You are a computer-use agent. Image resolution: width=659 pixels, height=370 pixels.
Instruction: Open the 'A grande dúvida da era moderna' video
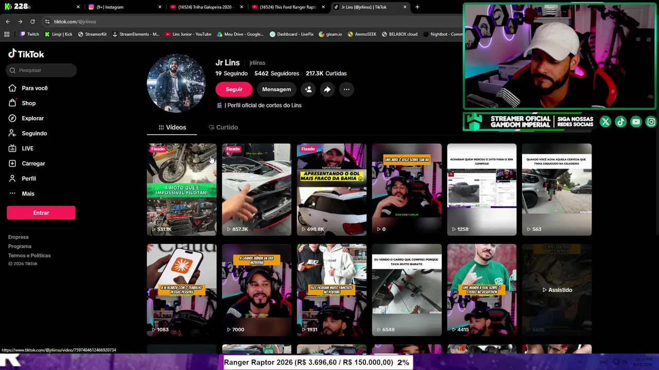(x=256, y=290)
